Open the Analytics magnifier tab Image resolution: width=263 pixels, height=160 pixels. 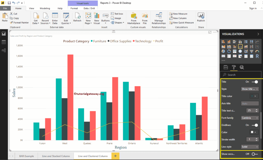tap(242, 67)
